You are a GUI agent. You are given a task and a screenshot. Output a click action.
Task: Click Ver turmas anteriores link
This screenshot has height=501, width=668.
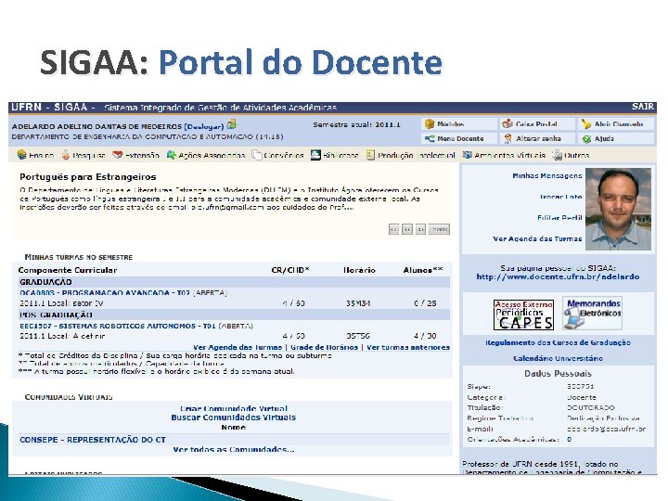408,347
